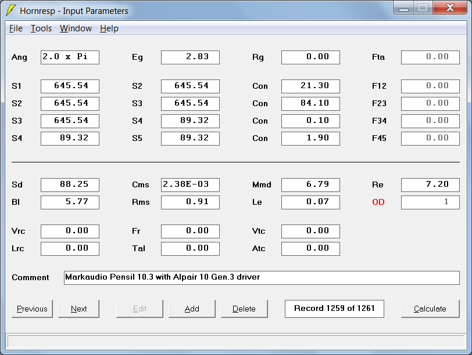This screenshot has width=472, height=355.
Task: Click the Comment field with Markaudio Pensil text
Action: (262, 278)
